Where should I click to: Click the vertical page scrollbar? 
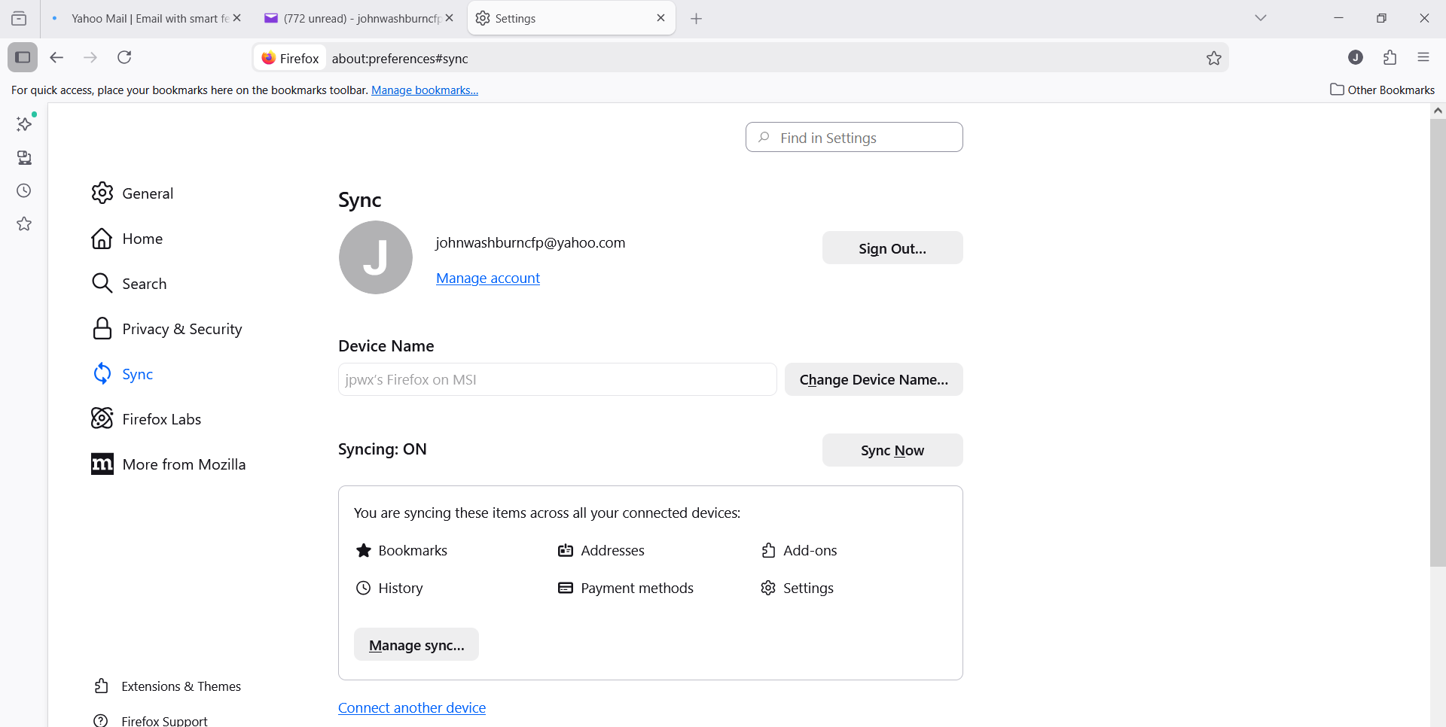click(1437, 339)
